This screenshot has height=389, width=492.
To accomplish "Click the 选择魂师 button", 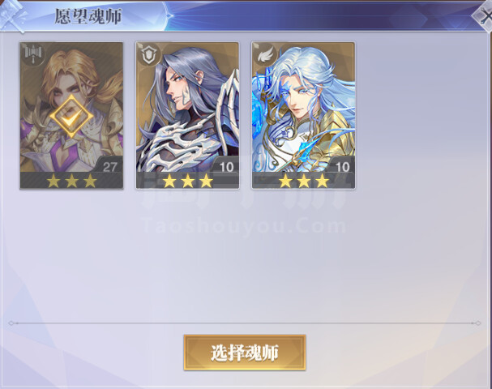I will coord(245,353).
